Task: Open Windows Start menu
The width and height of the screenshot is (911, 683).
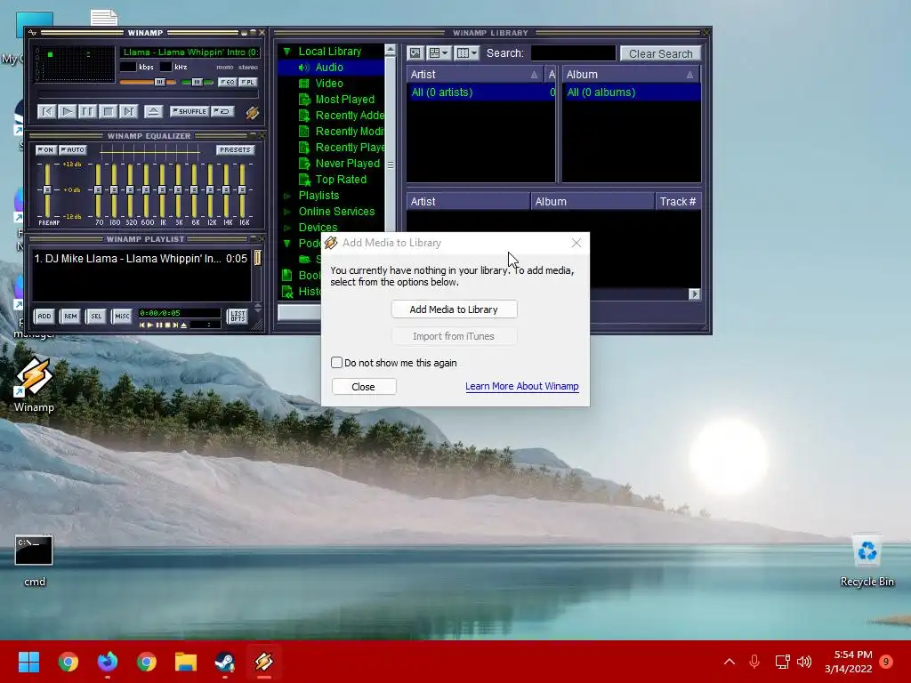Action: [x=28, y=662]
